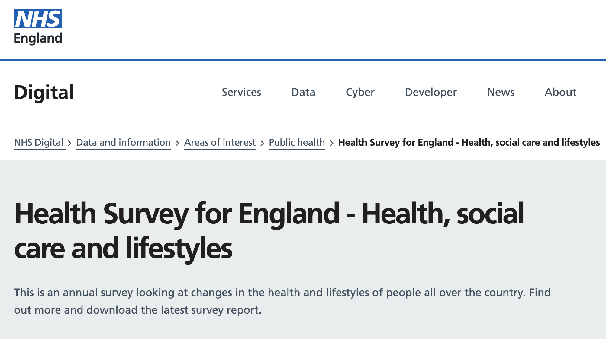
Task: Click chevron after Areas of interest
Action: tap(262, 143)
